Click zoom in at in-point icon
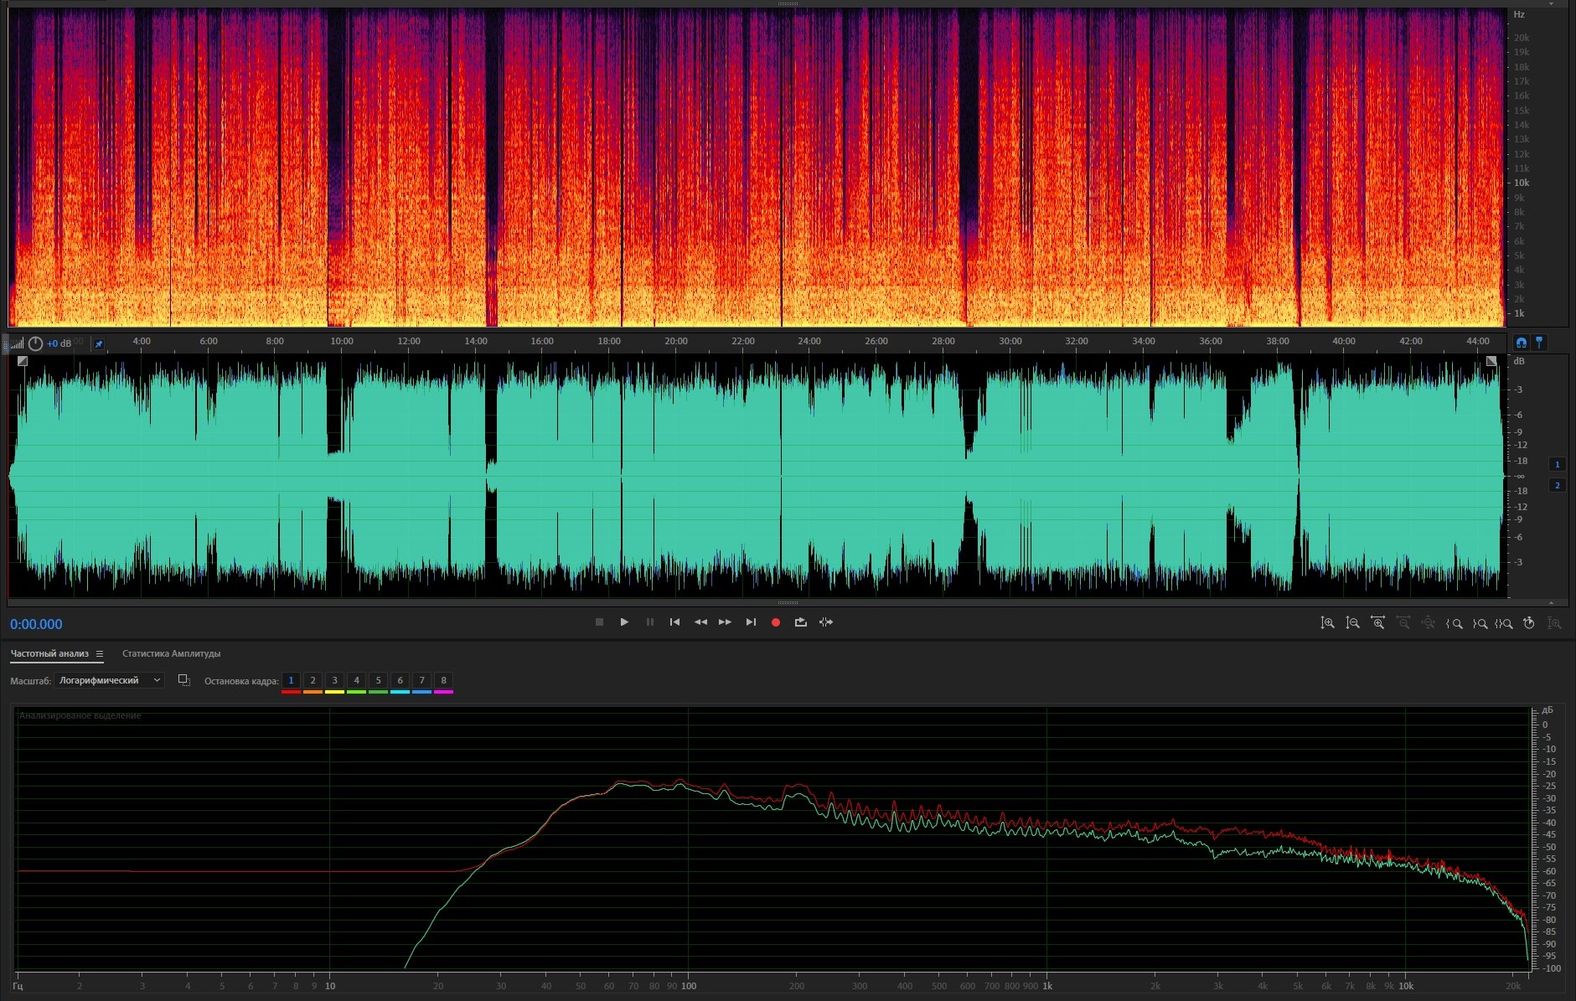The image size is (1576, 1001). (1455, 623)
